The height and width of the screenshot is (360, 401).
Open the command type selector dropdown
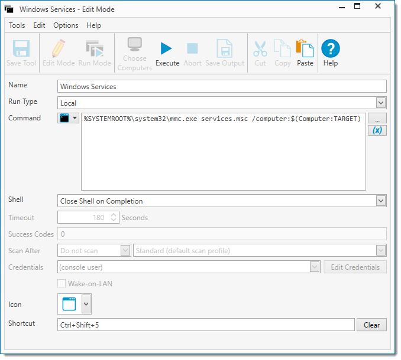coord(68,118)
